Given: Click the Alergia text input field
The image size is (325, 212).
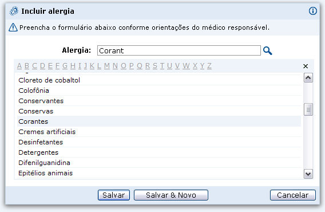Looking at the screenshot, I should [179, 50].
